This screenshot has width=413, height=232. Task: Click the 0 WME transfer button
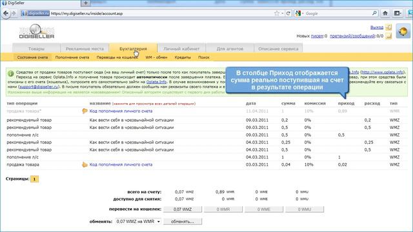coord(264,209)
